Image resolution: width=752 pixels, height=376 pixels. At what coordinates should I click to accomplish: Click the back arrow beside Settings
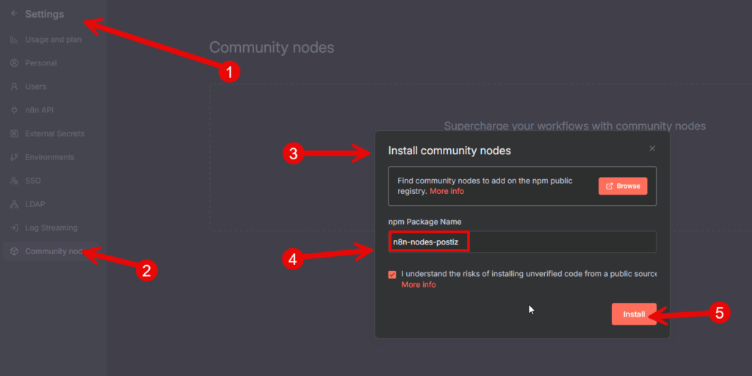[14, 13]
